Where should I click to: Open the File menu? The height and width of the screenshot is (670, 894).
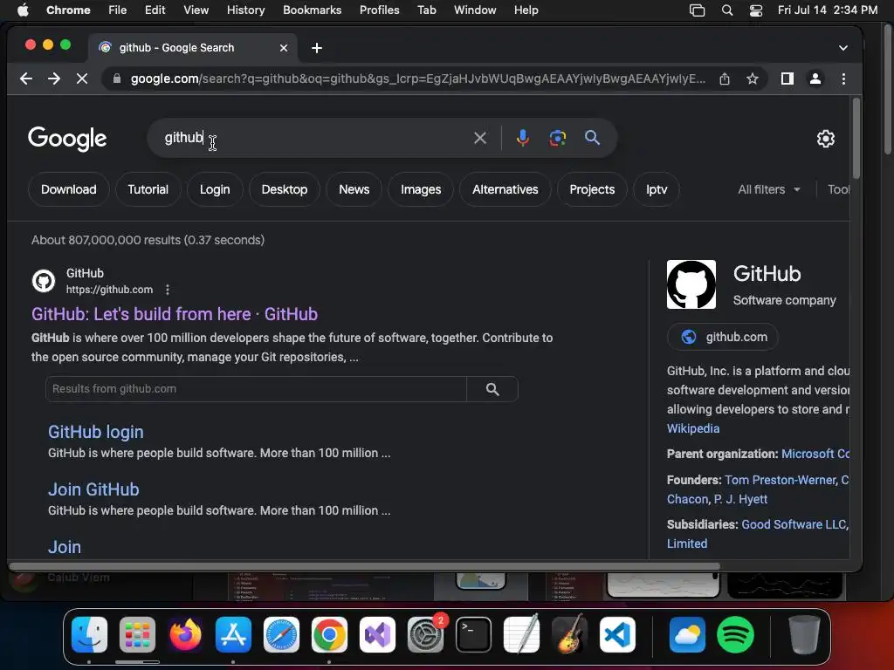pos(118,10)
